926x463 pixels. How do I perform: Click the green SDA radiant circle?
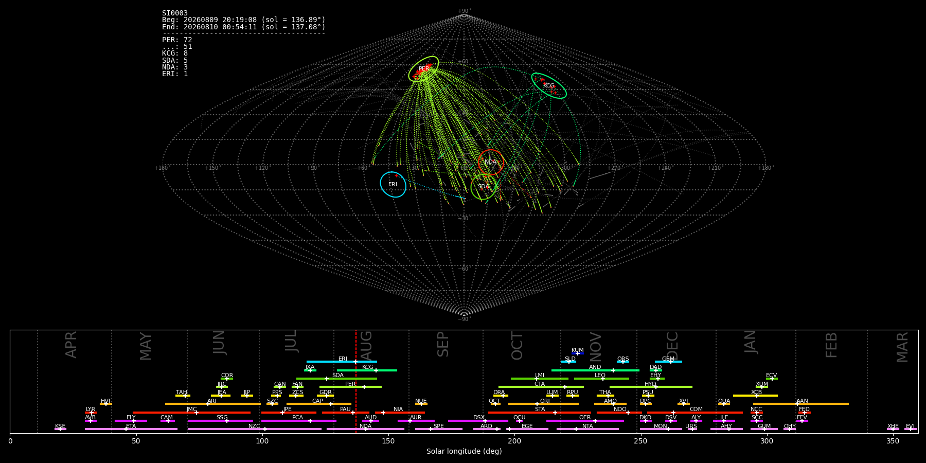[x=484, y=187]
